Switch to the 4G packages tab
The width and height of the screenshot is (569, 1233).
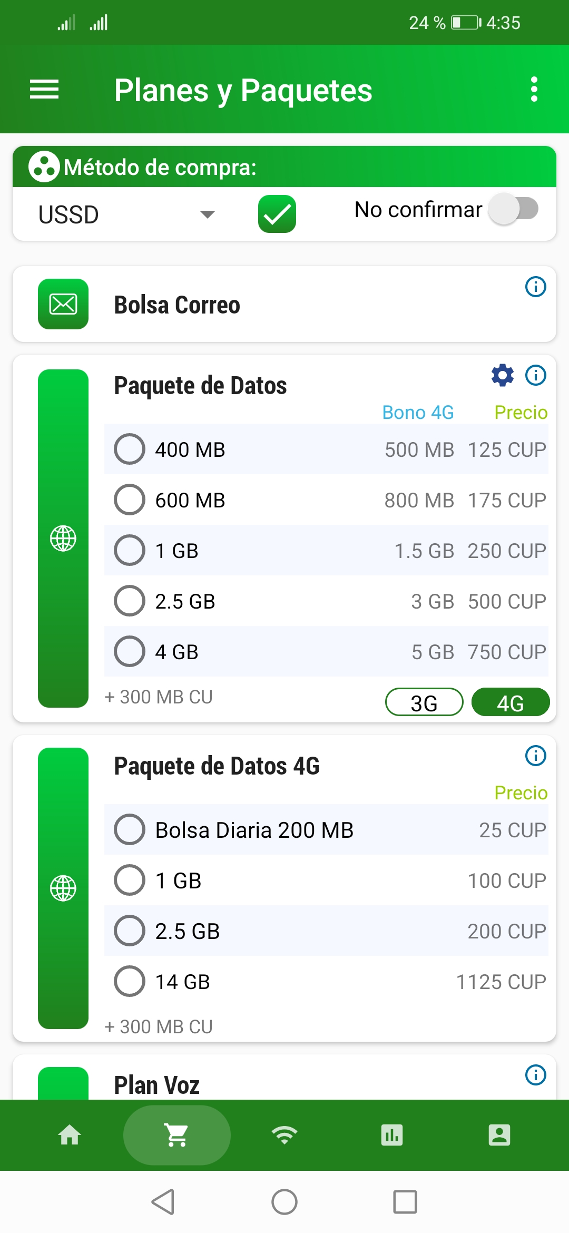point(510,702)
